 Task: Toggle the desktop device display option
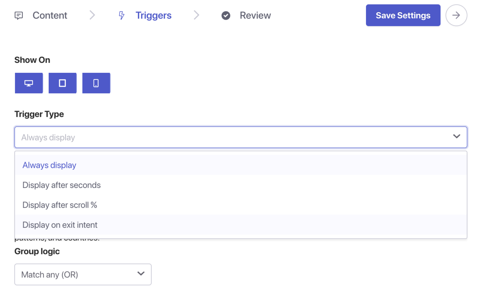pyautogui.click(x=29, y=83)
